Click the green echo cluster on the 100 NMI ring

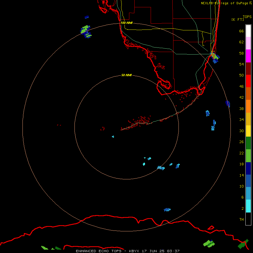click(86, 31)
